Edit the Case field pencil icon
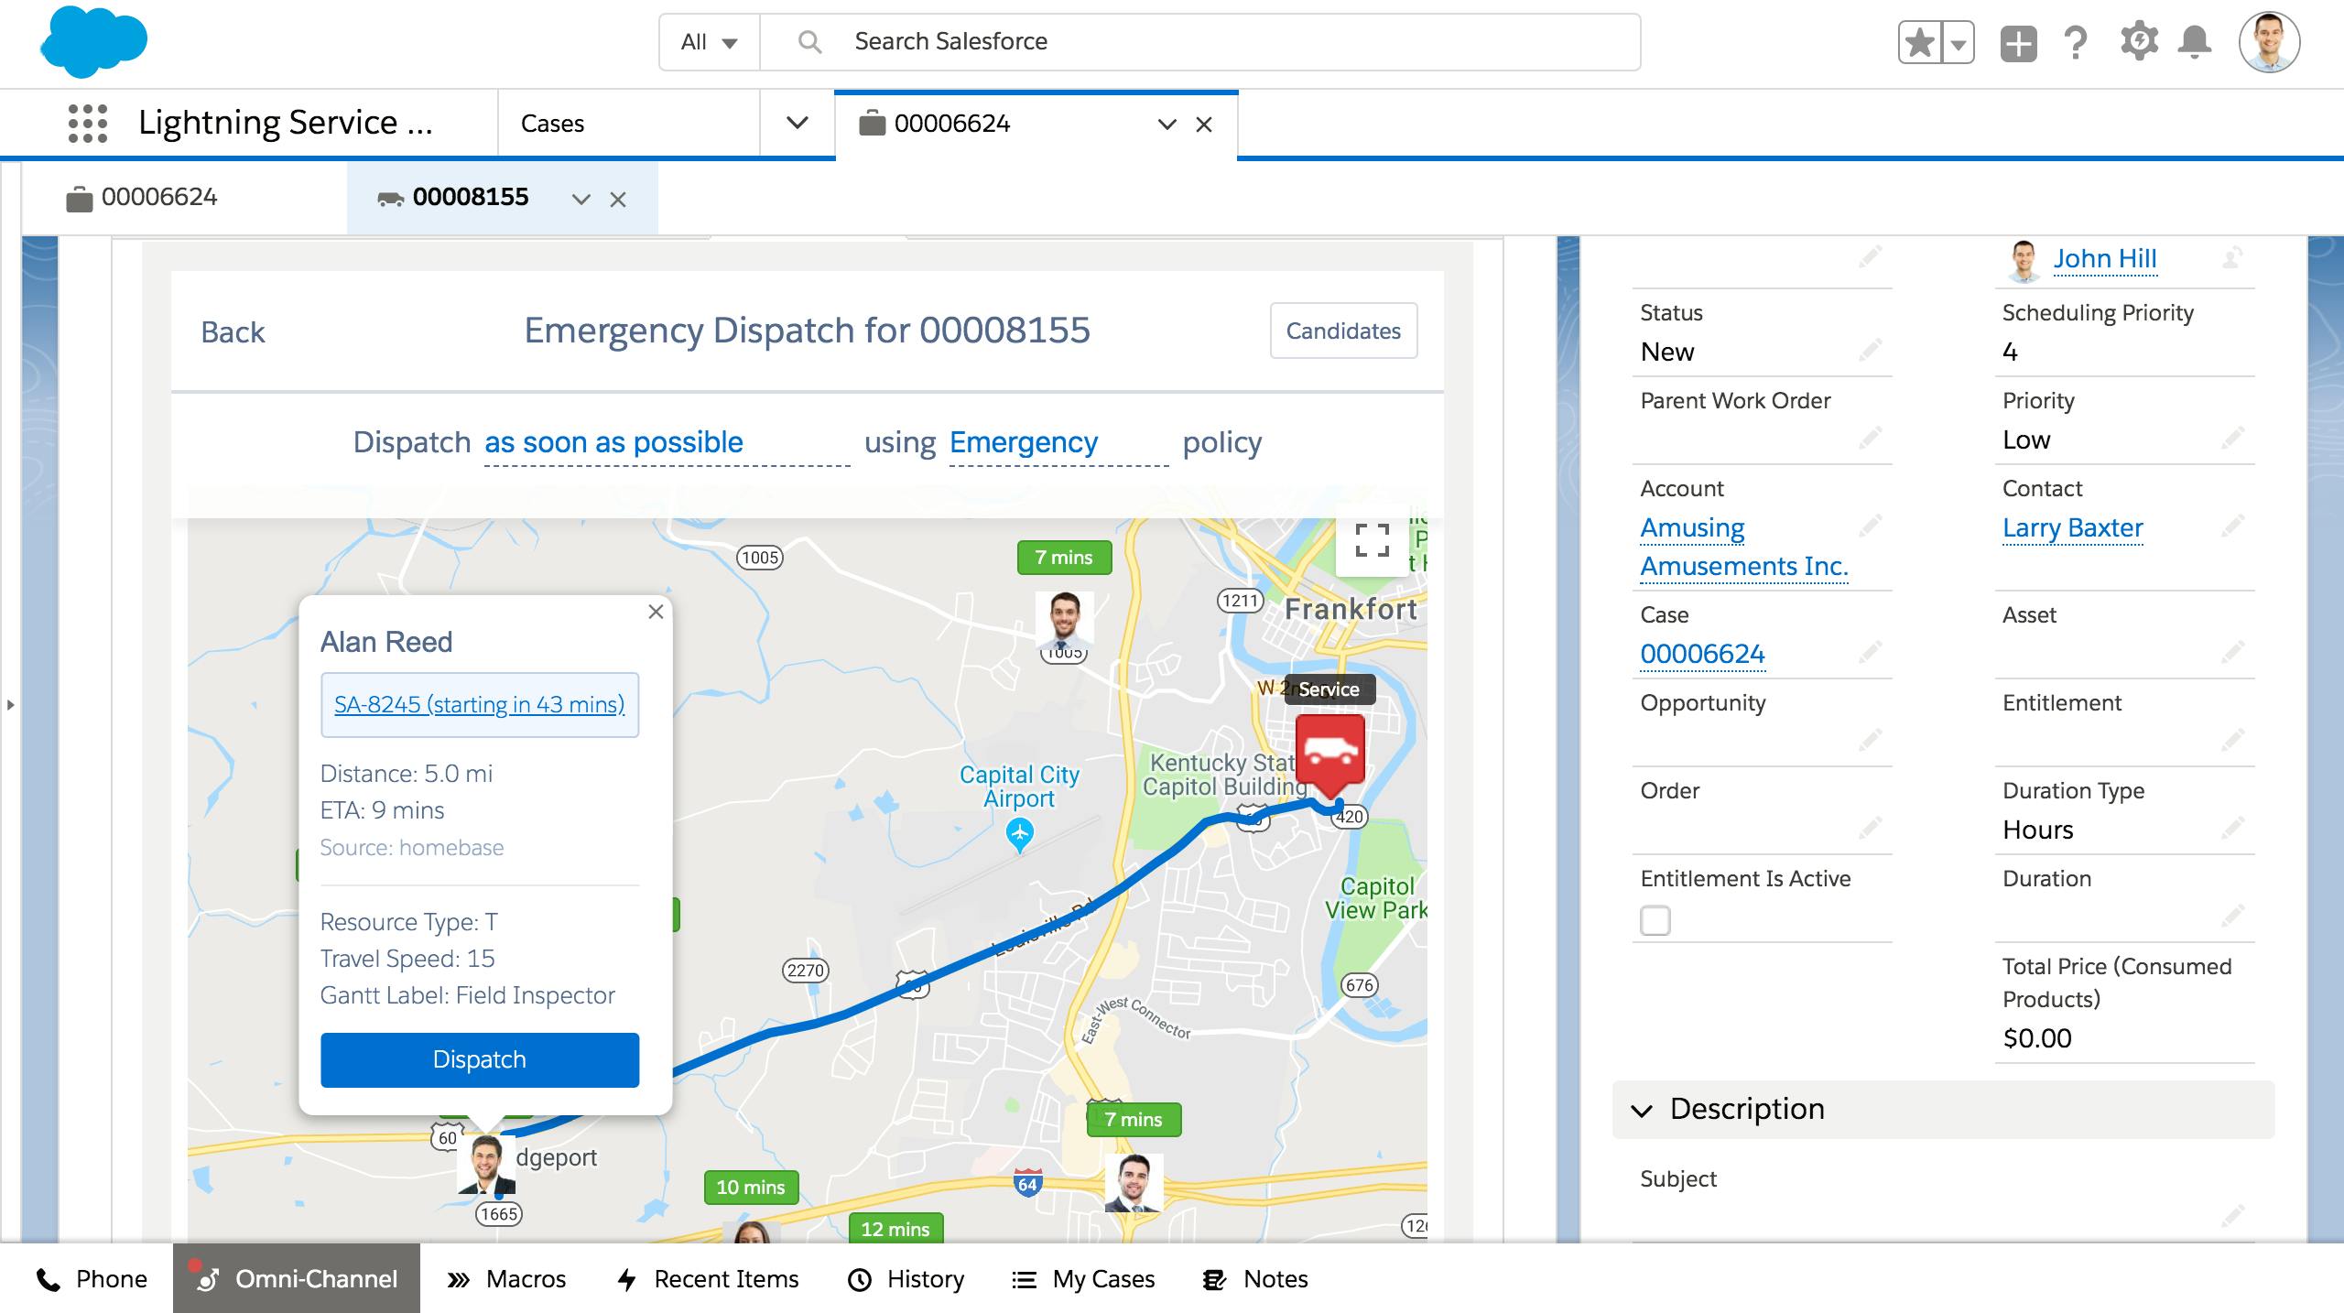 1870,652
